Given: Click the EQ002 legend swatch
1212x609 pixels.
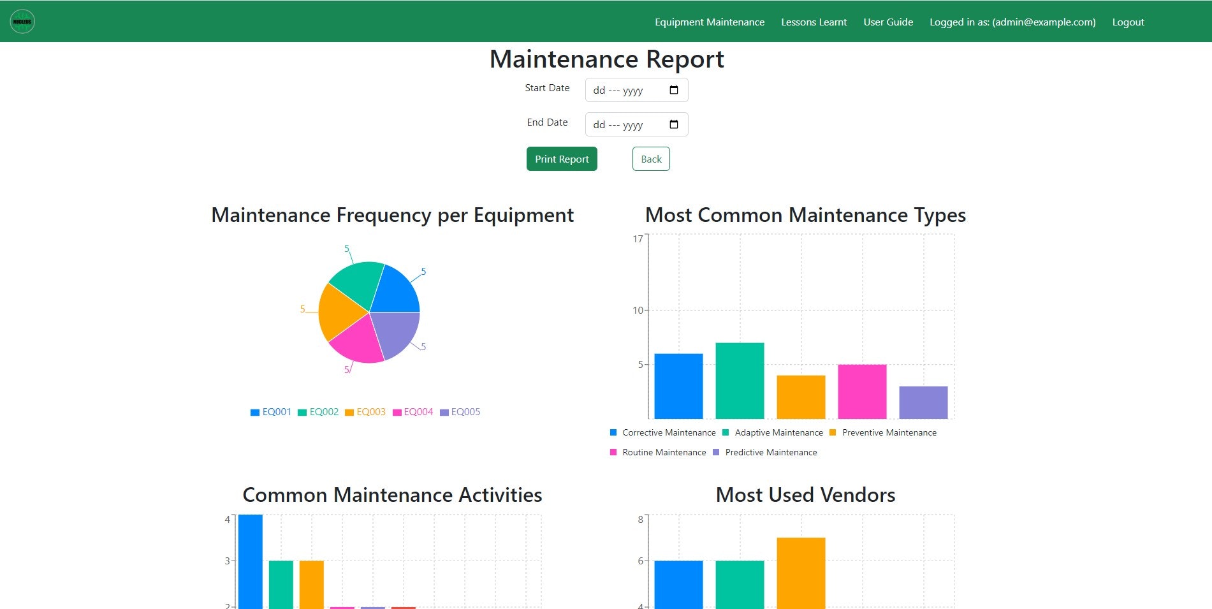Looking at the screenshot, I should pyautogui.click(x=302, y=413).
